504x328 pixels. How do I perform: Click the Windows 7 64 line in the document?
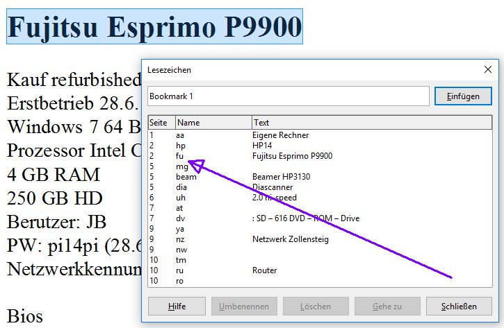click(74, 127)
